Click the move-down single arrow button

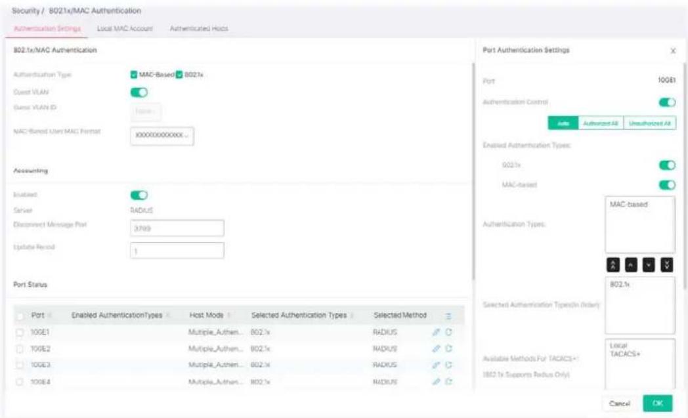pos(649,264)
